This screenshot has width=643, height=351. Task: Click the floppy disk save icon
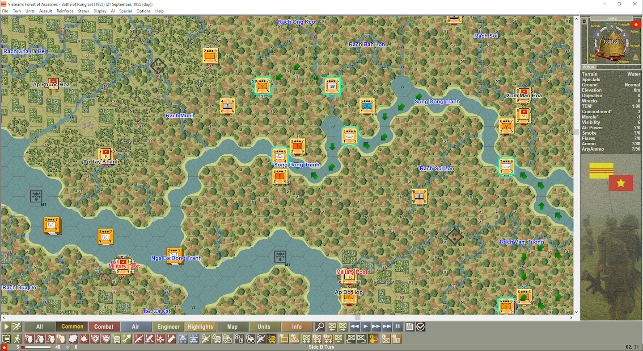pyautogui.click(x=410, y=326)
